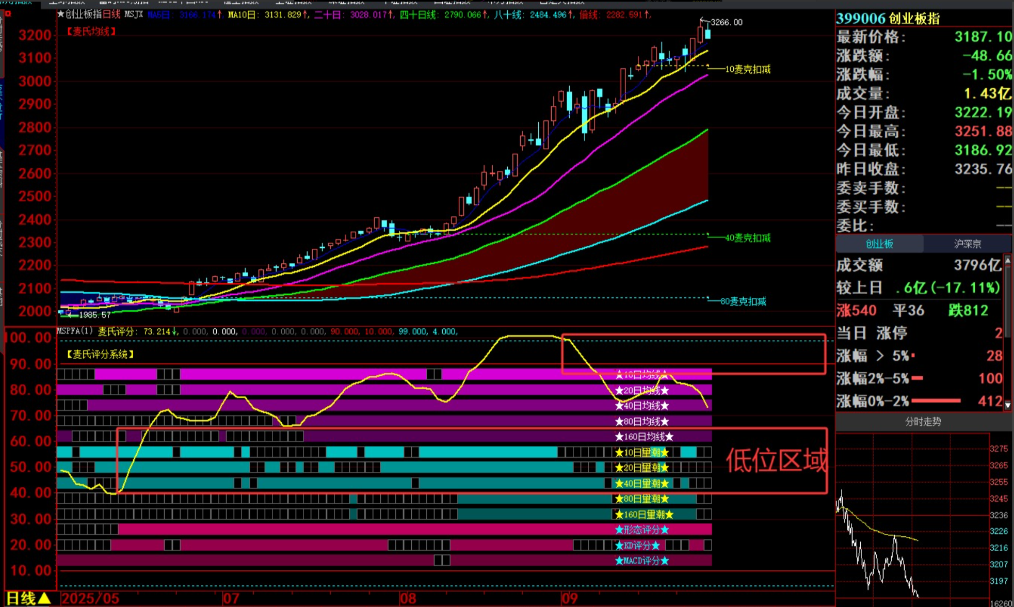Click the stats panel scrollbar down arrow

[x=1008, y=405]
